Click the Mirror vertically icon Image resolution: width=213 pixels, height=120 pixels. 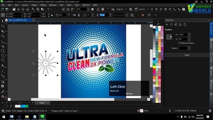point(79,15)
